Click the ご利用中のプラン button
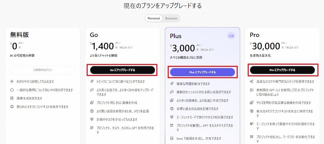 tap(43, 70)
